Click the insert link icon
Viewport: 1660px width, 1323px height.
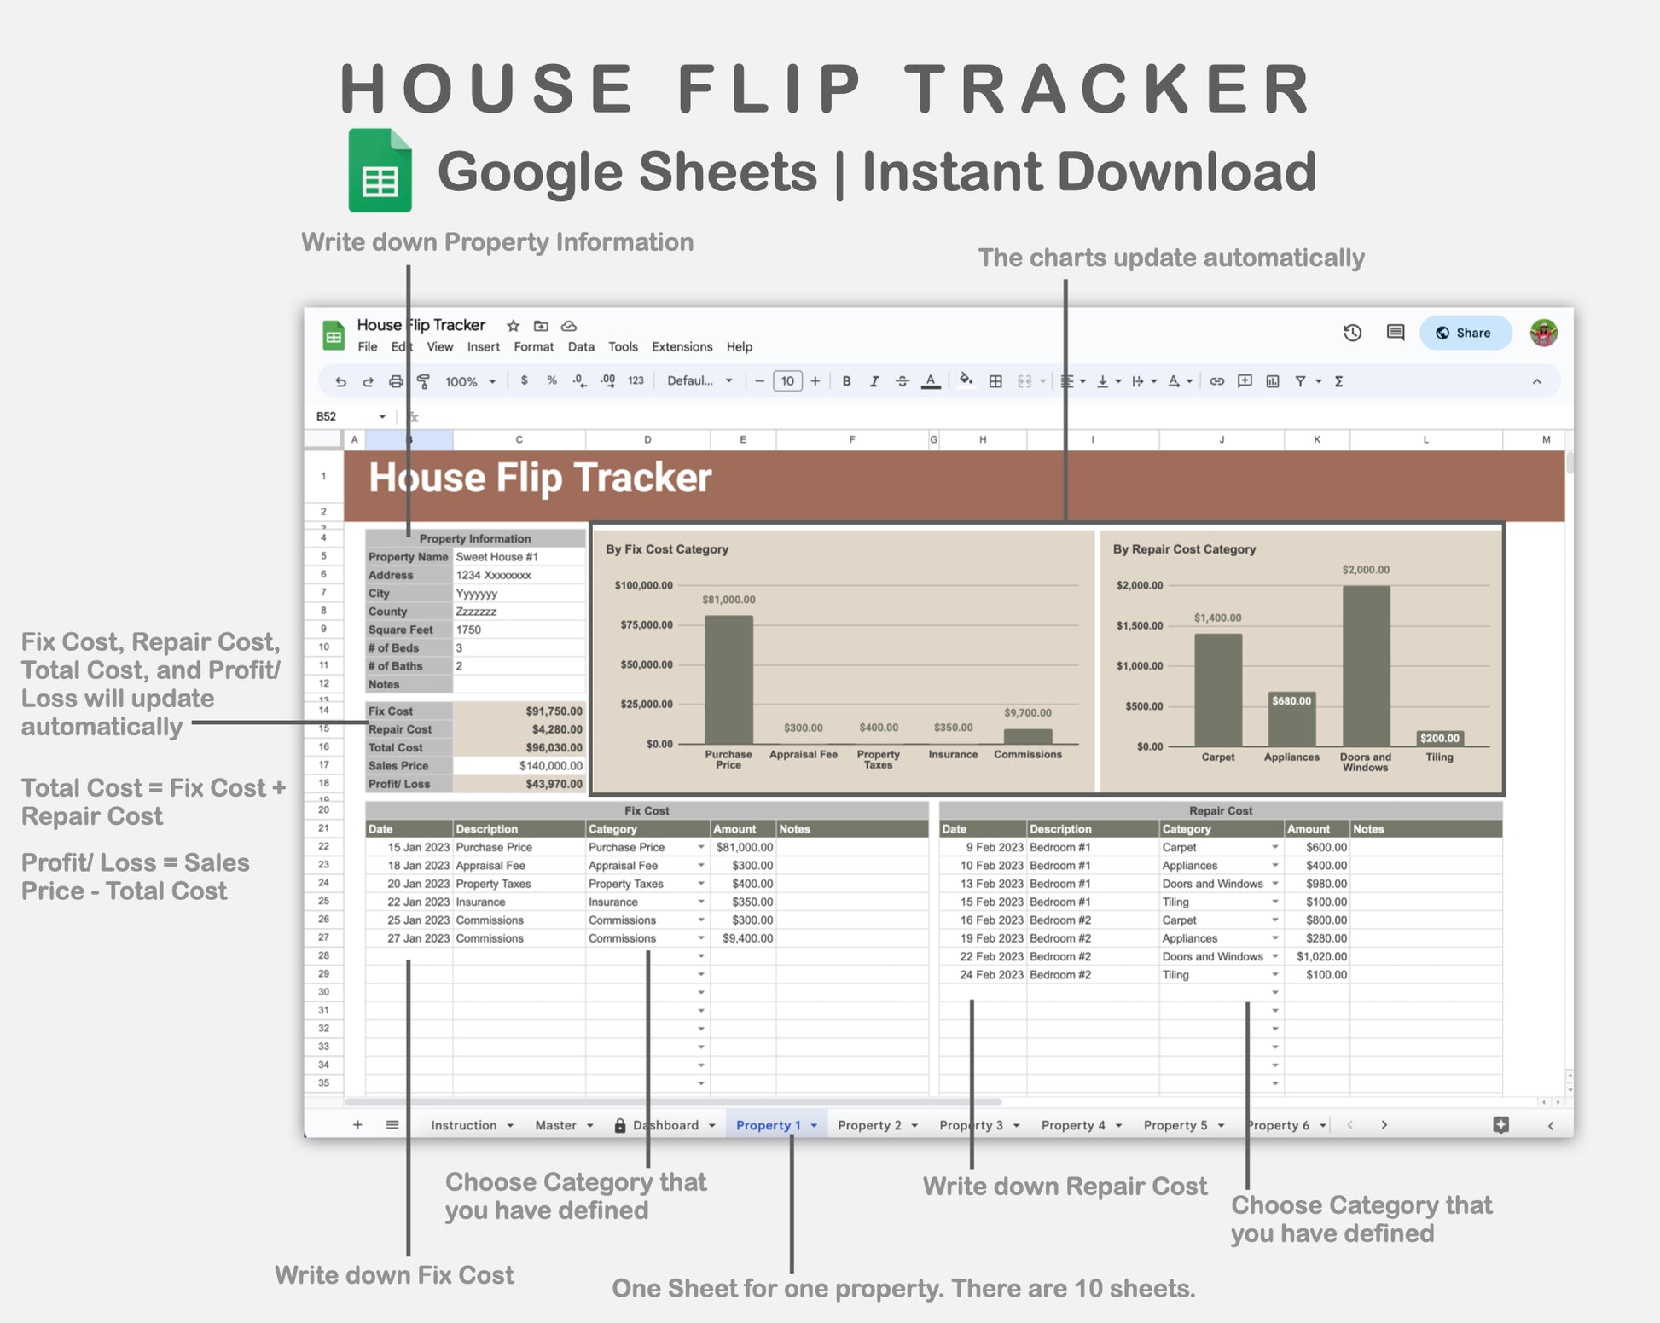pos(1217,381)
